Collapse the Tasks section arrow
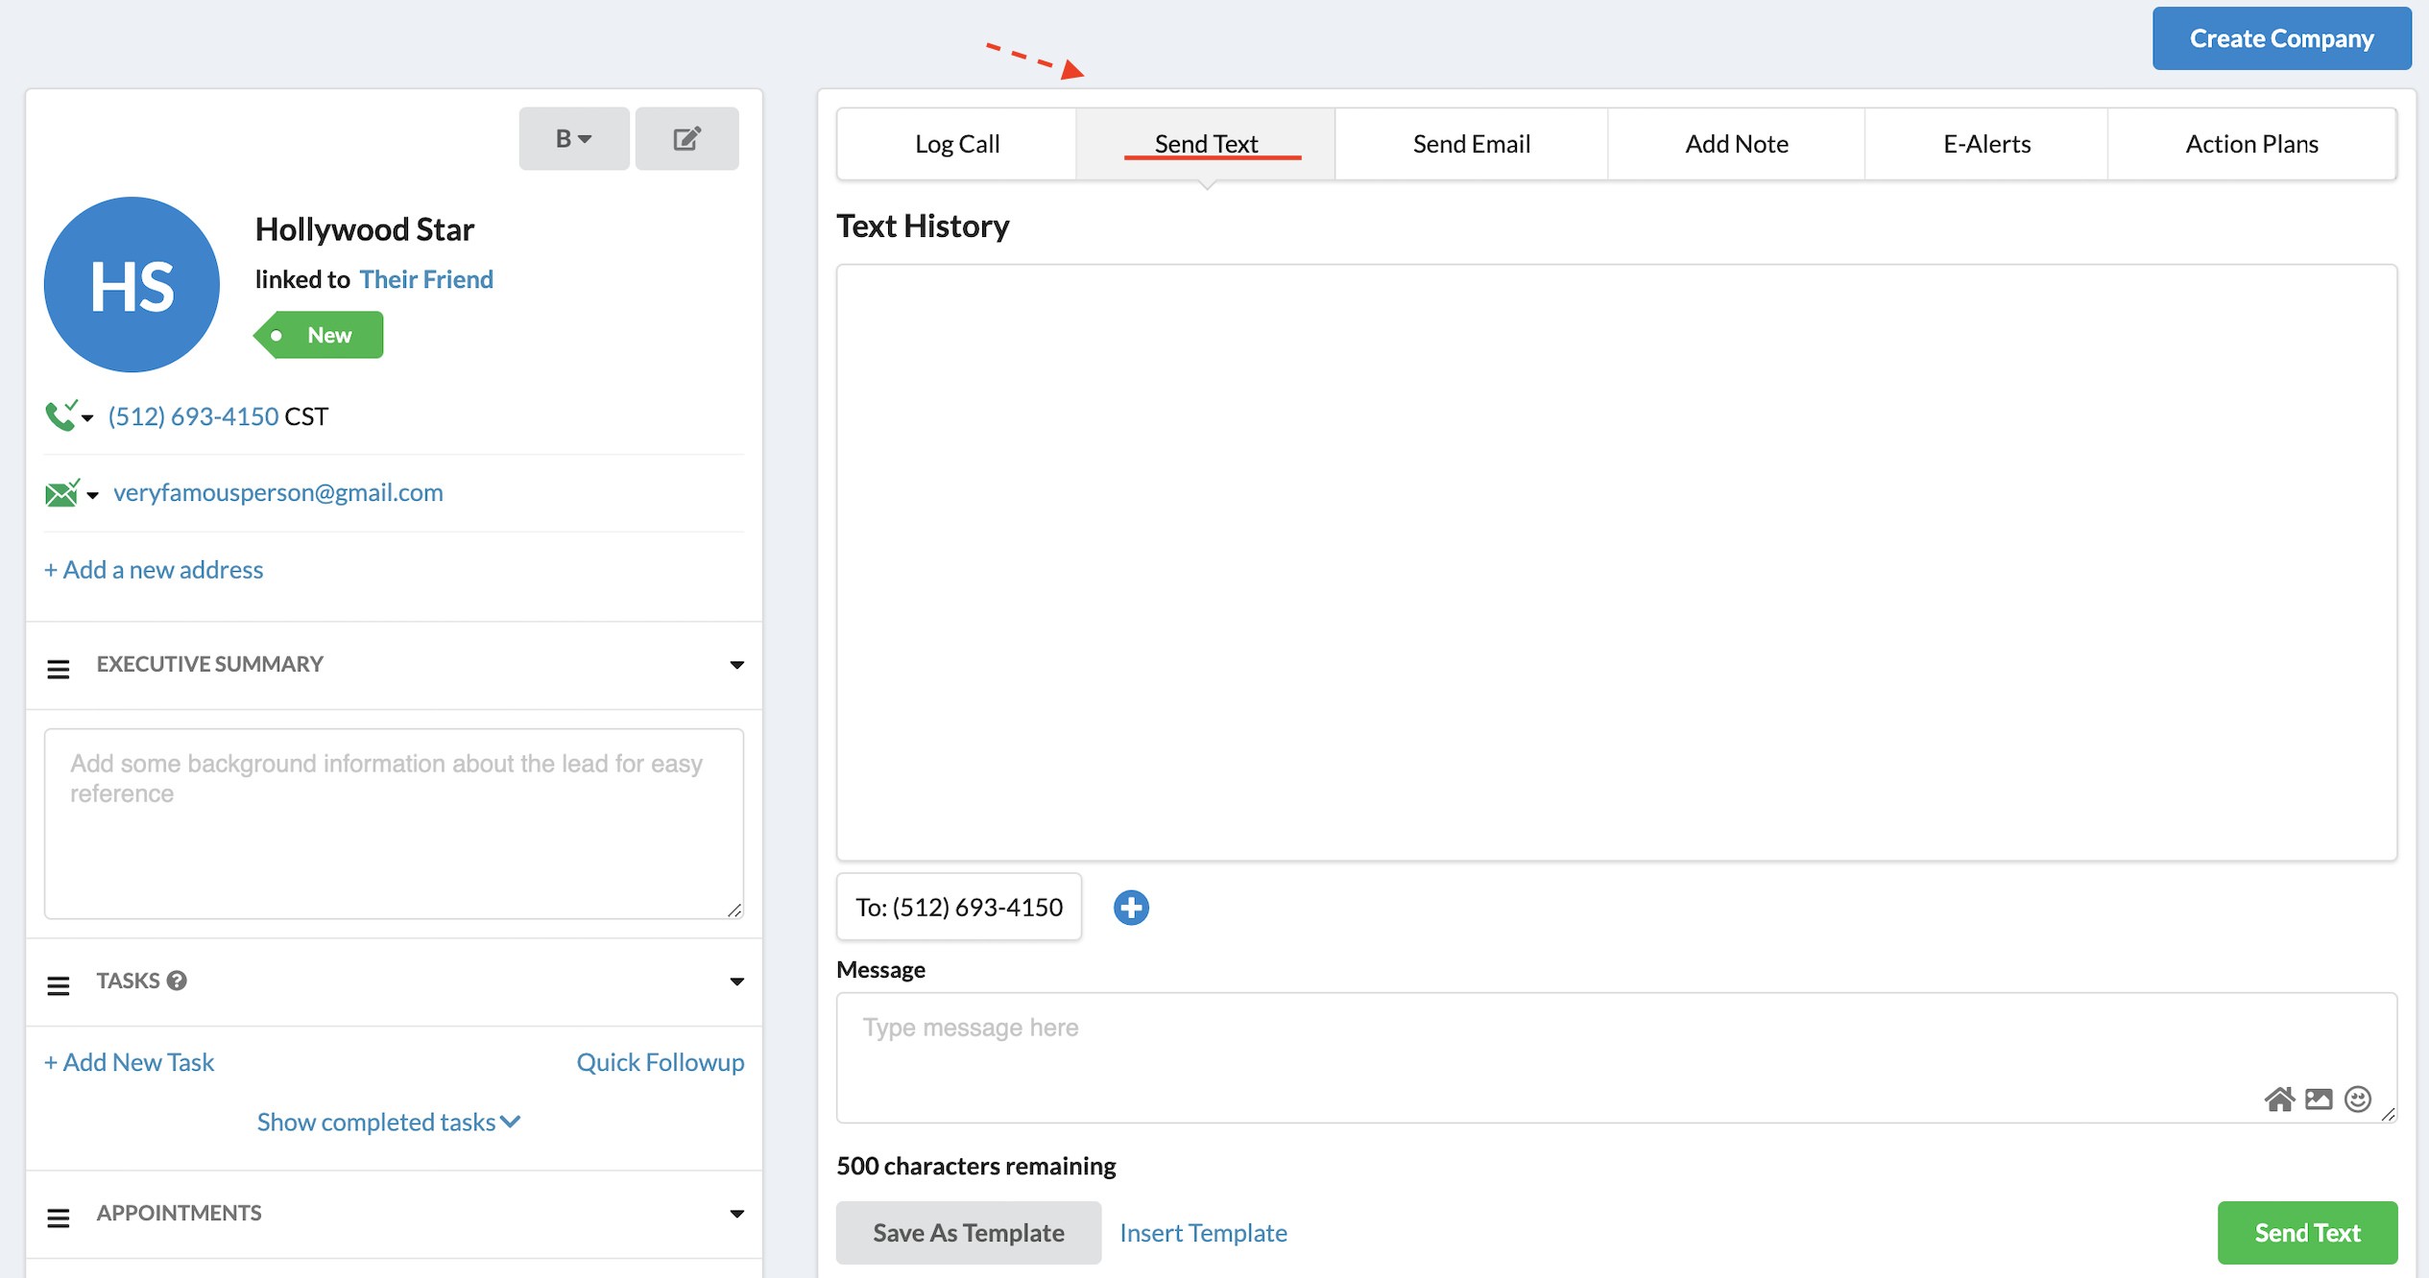 (x=736, y=982)
